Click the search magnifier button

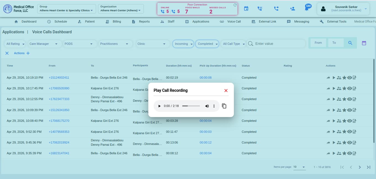pos(350,43)
